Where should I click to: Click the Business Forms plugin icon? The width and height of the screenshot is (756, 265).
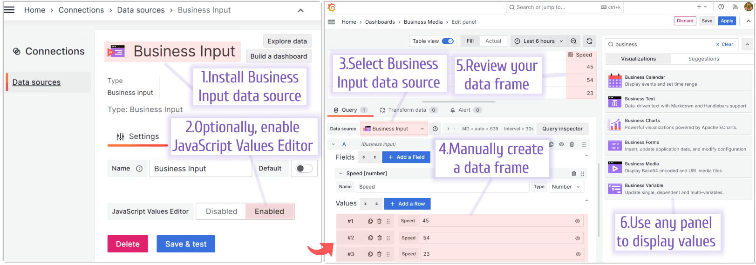615,146
